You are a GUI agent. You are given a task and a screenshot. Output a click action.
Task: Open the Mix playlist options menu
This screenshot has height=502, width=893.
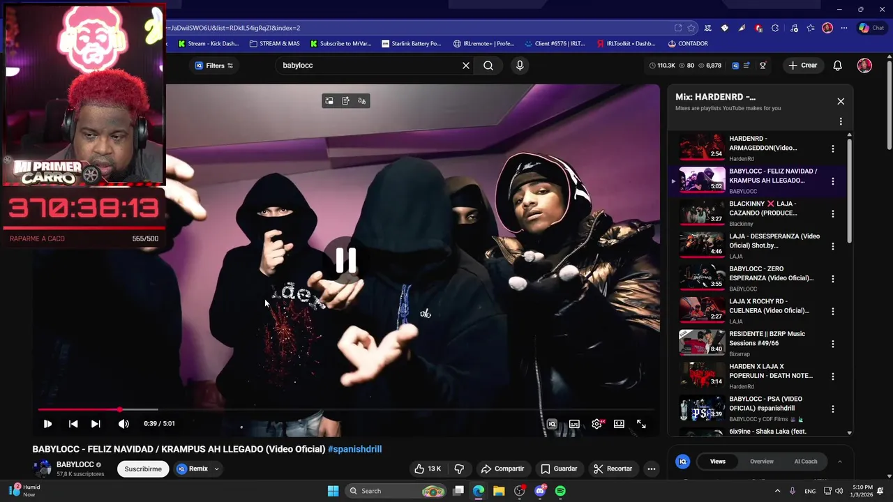pos(841,121)
